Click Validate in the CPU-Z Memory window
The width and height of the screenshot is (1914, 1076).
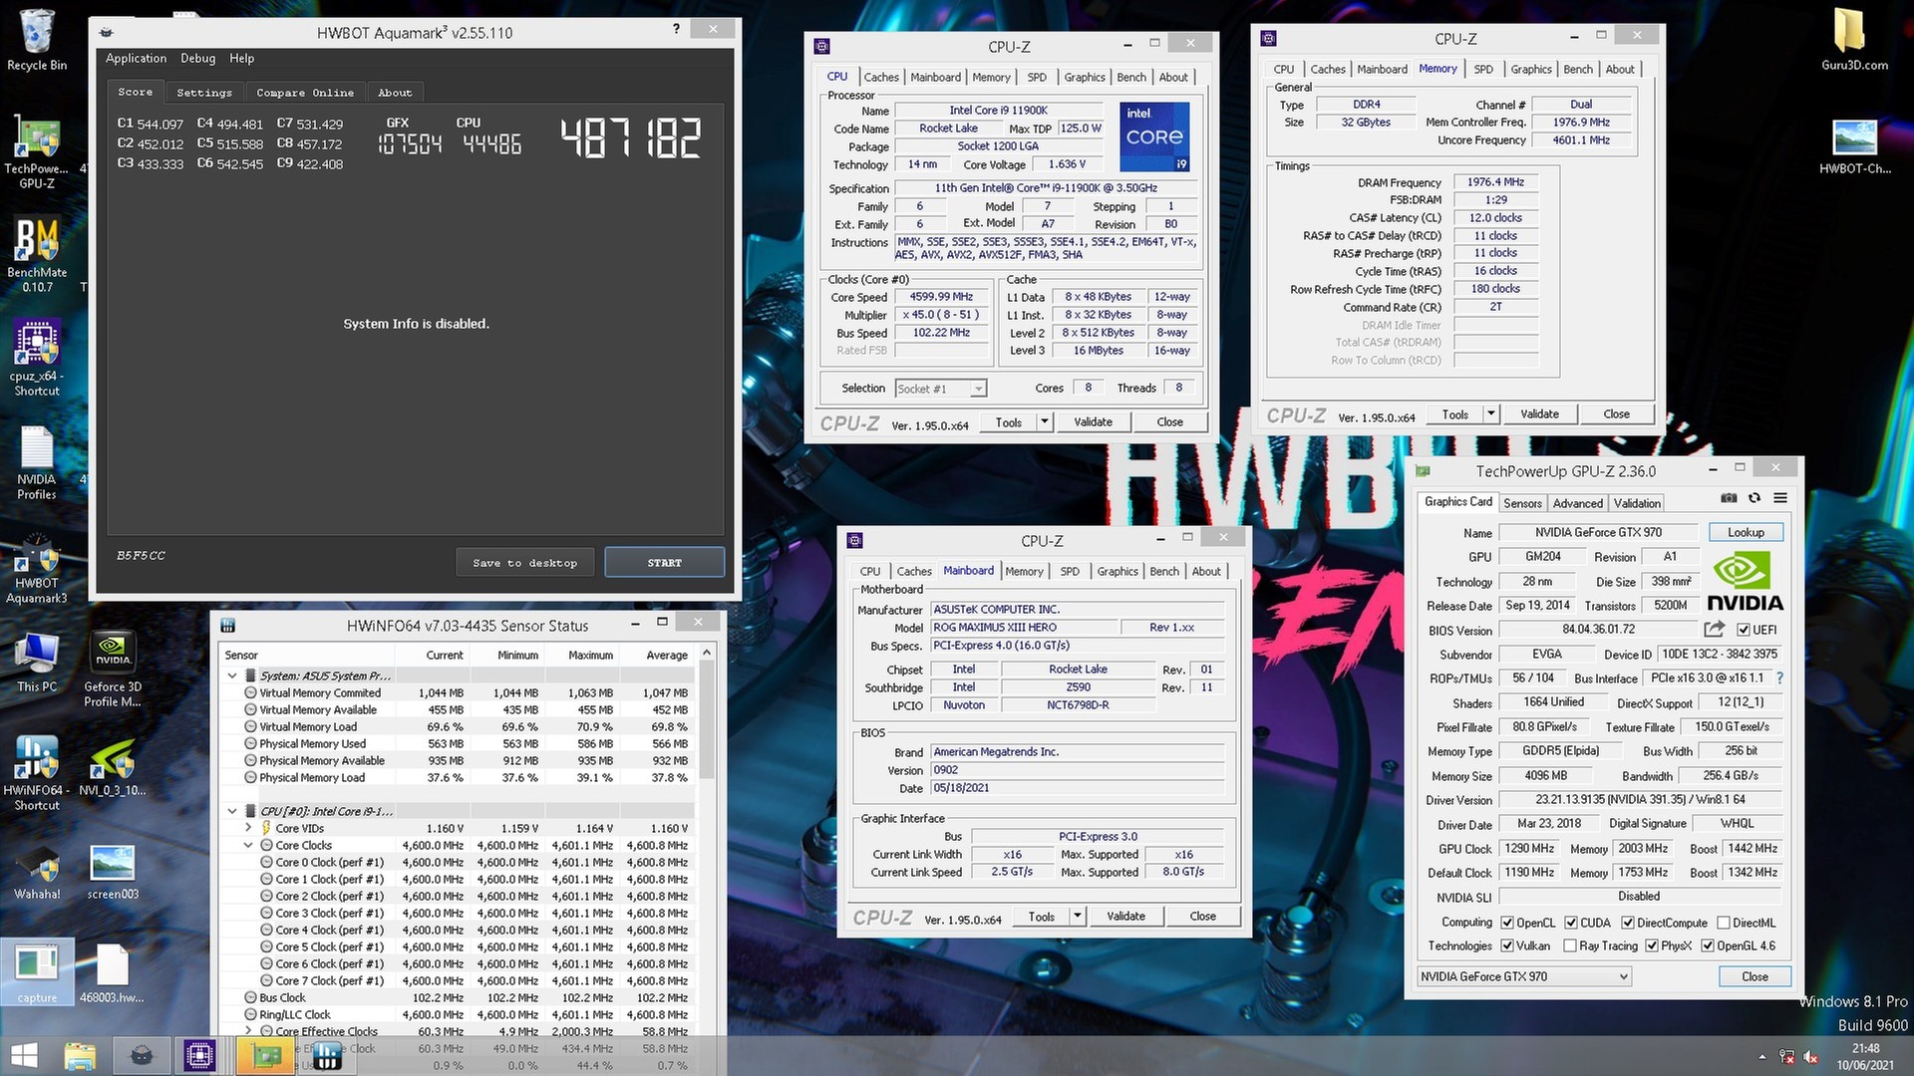coord(1539,414)
